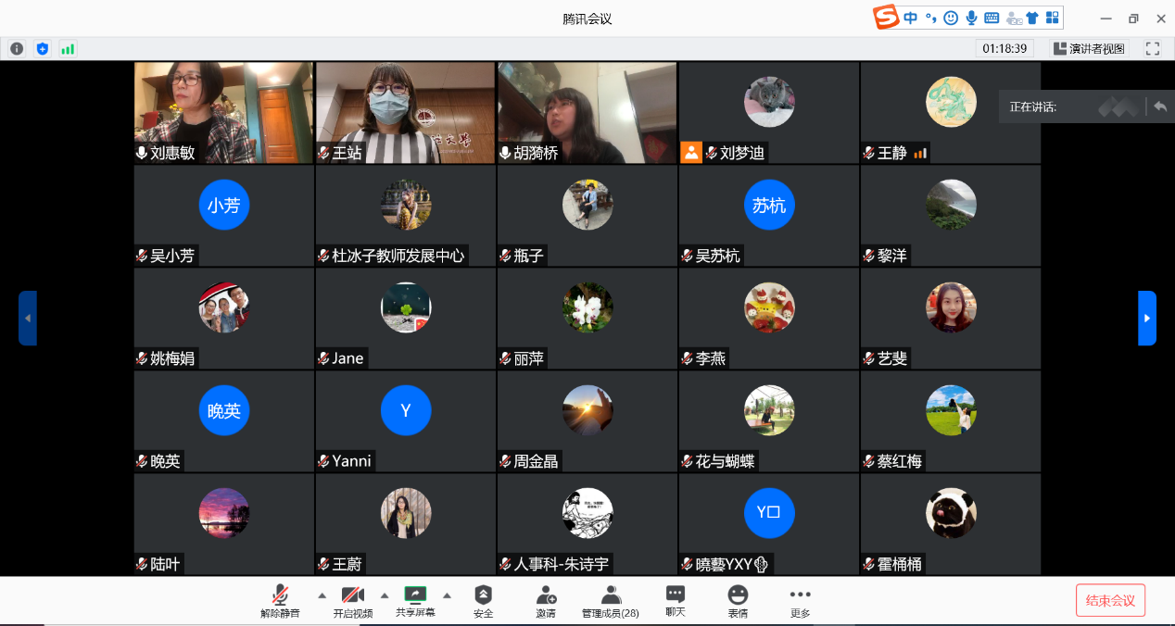Open the 聊天 chat window

676,601
